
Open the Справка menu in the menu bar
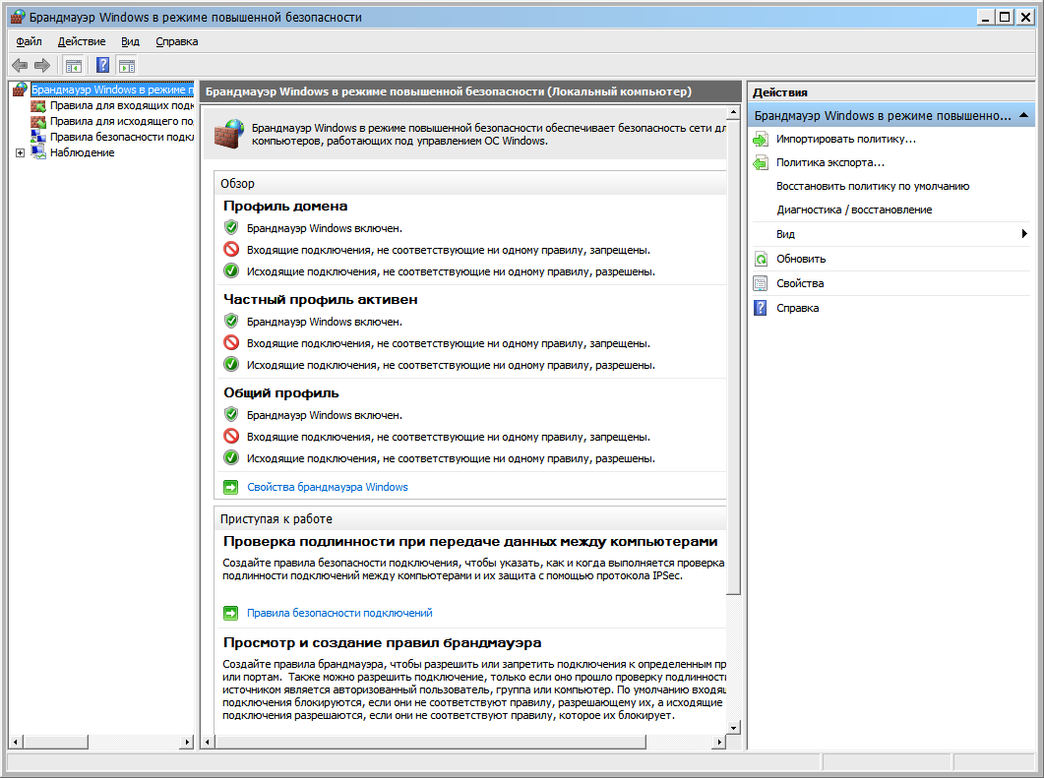(x=176, y=41)
